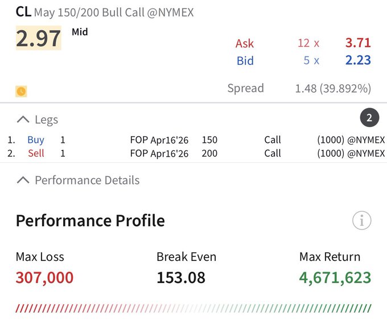Click the Bid size 5 x
This screenshot has height=336, width=387.
click(x=311, y=60)
